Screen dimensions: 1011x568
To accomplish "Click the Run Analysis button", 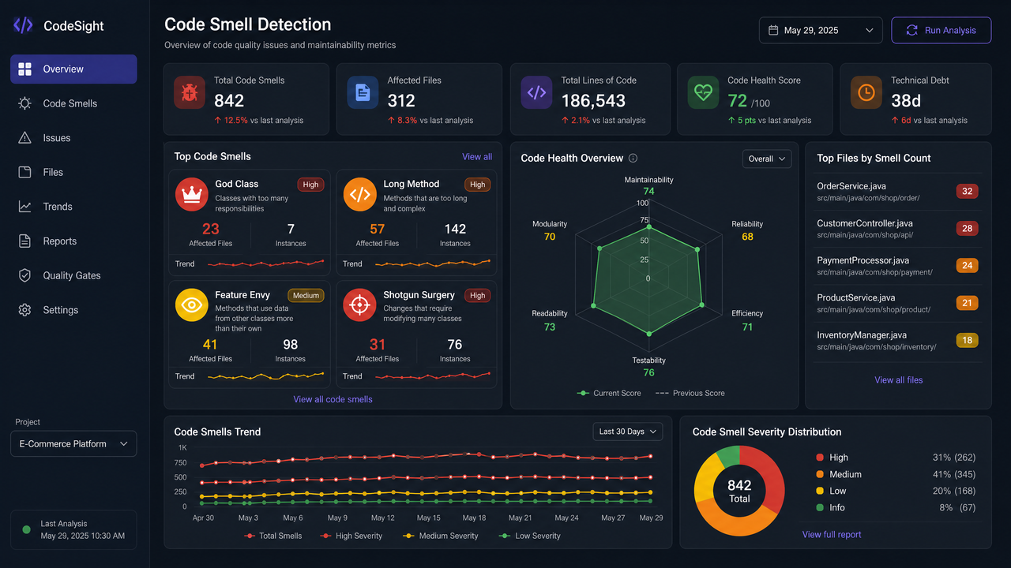I will coord(941,30).
